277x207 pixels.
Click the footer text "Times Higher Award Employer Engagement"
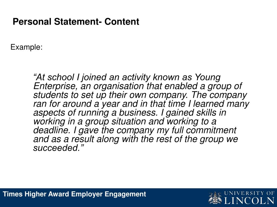click(x=74, y=194)
